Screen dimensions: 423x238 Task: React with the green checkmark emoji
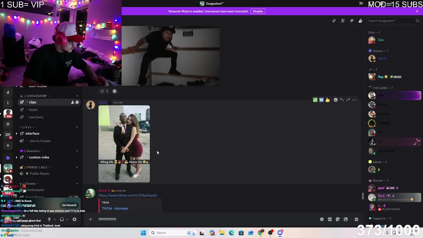pyautogui.click(x=315, y=100)
